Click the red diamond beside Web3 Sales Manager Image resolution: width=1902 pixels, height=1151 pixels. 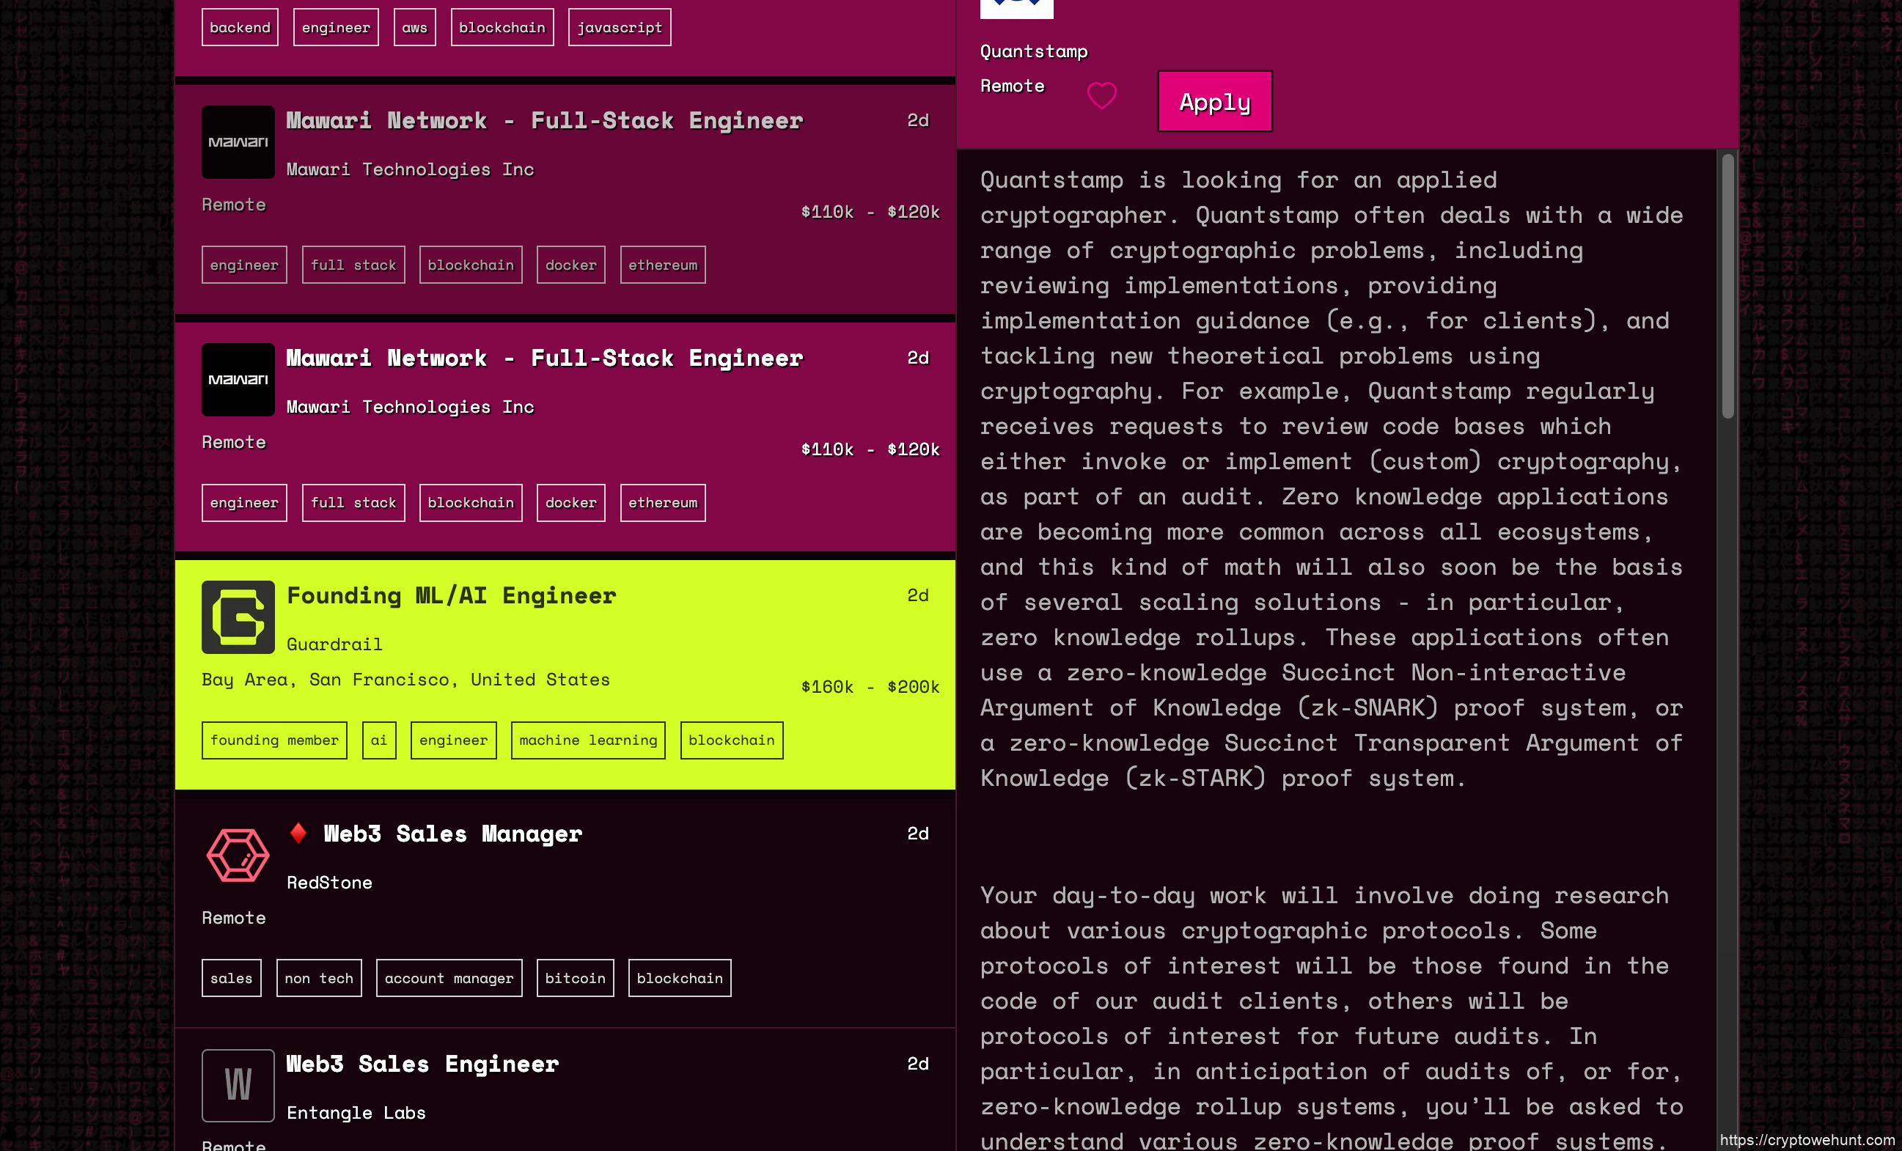[298, 833]
